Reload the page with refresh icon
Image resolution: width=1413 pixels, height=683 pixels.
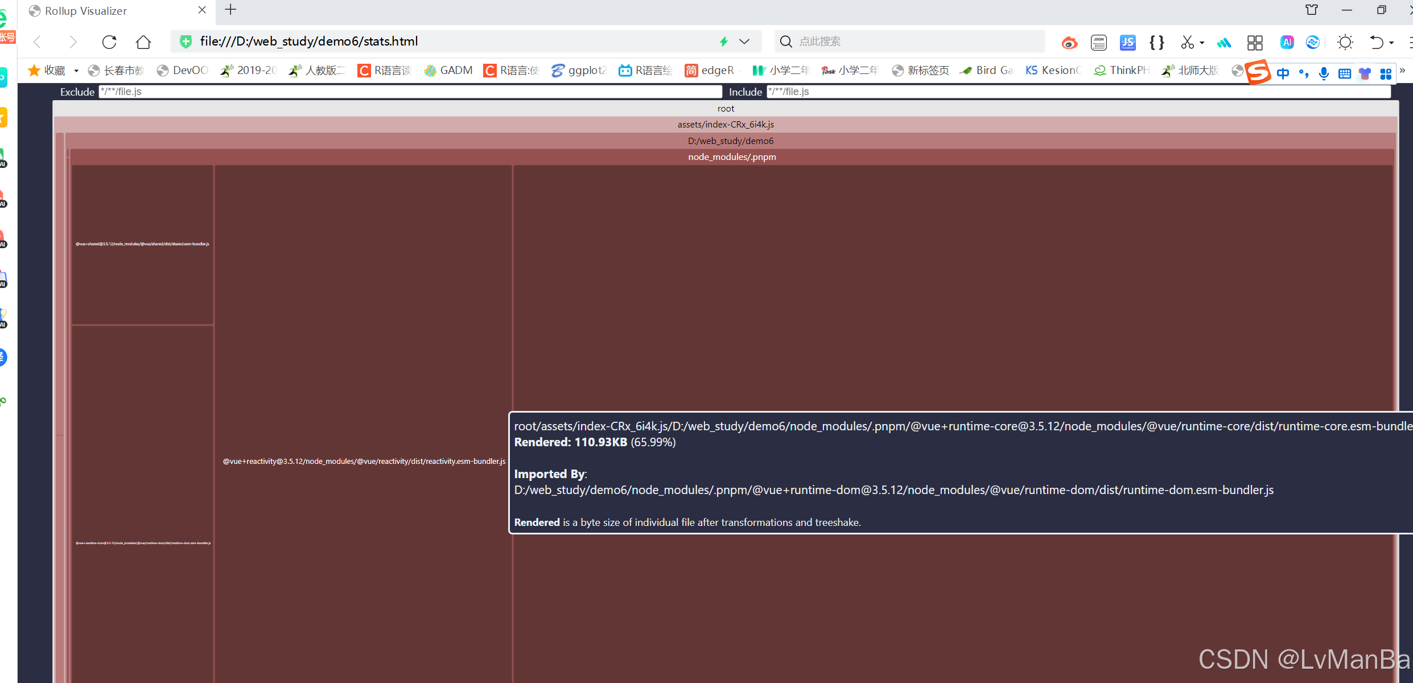pyautogui.click(x=109, y=42)
